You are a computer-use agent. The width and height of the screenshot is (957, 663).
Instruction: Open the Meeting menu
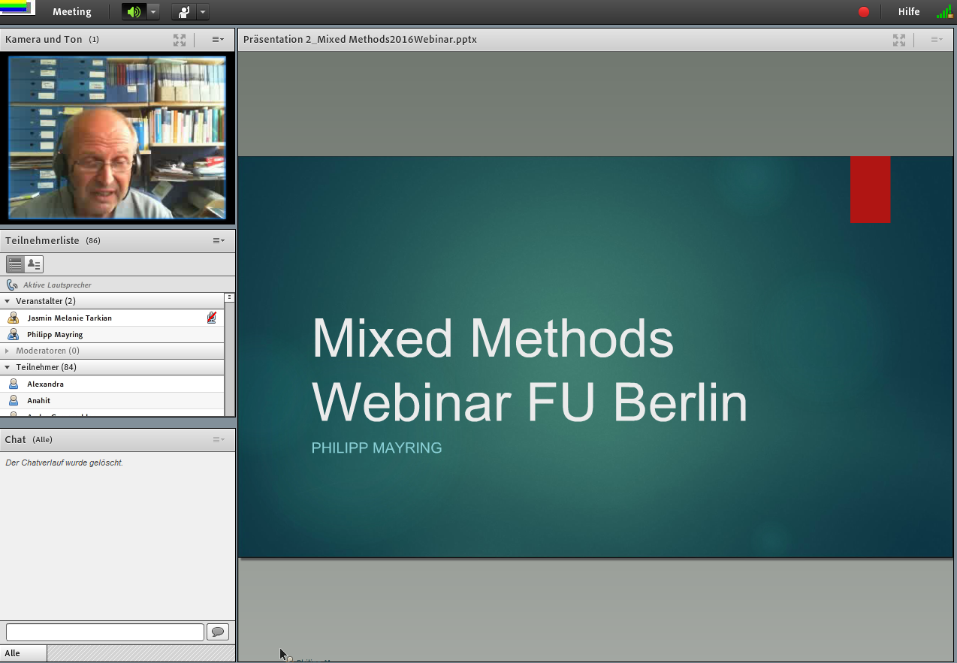pyautogui.click(x=72, y=11)
